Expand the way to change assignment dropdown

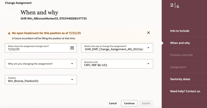(148, 48)
